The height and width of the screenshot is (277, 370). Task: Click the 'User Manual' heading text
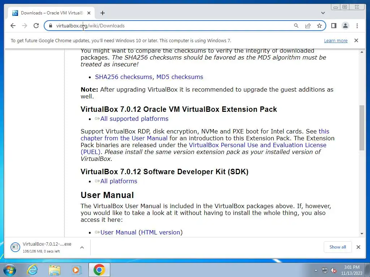click(107, 195)
